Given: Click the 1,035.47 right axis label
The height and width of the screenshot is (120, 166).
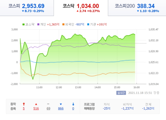Looking at the screenshot, I should [x=154, y=29].
